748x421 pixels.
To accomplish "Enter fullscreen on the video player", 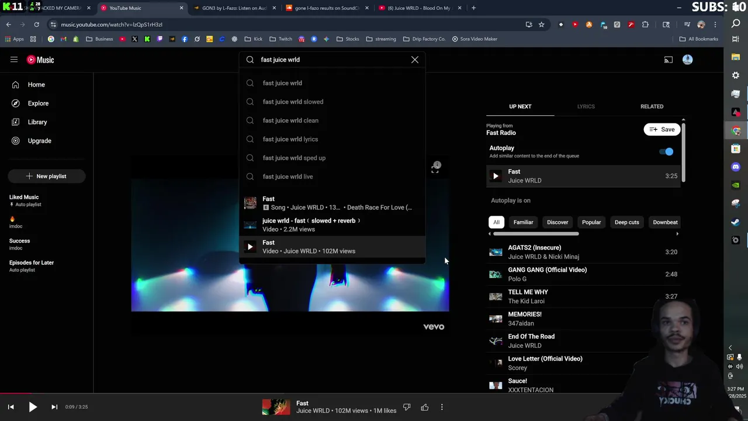I will [x=435, y=170].
